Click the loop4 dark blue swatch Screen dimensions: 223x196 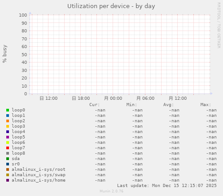click(x=8, y=132)
